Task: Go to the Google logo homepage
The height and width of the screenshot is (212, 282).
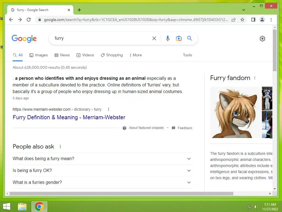Action: (24, 39)
